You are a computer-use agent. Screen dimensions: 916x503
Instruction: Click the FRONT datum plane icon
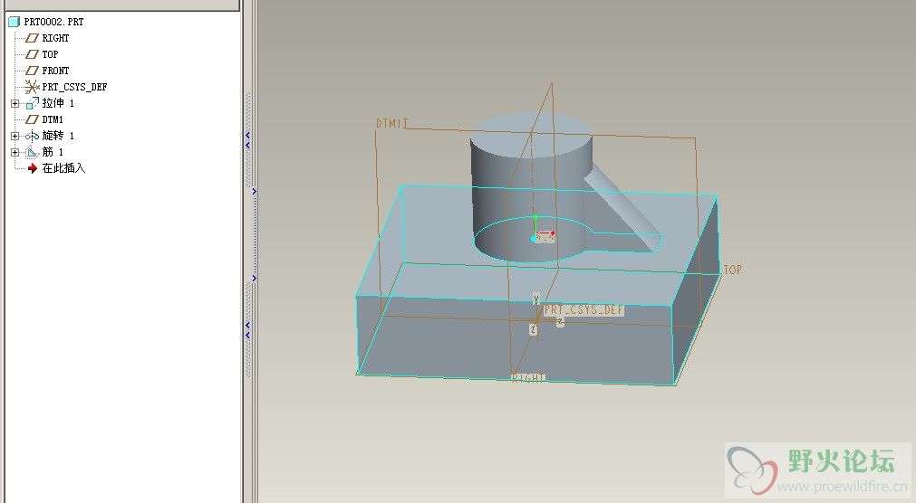(32, 71)
